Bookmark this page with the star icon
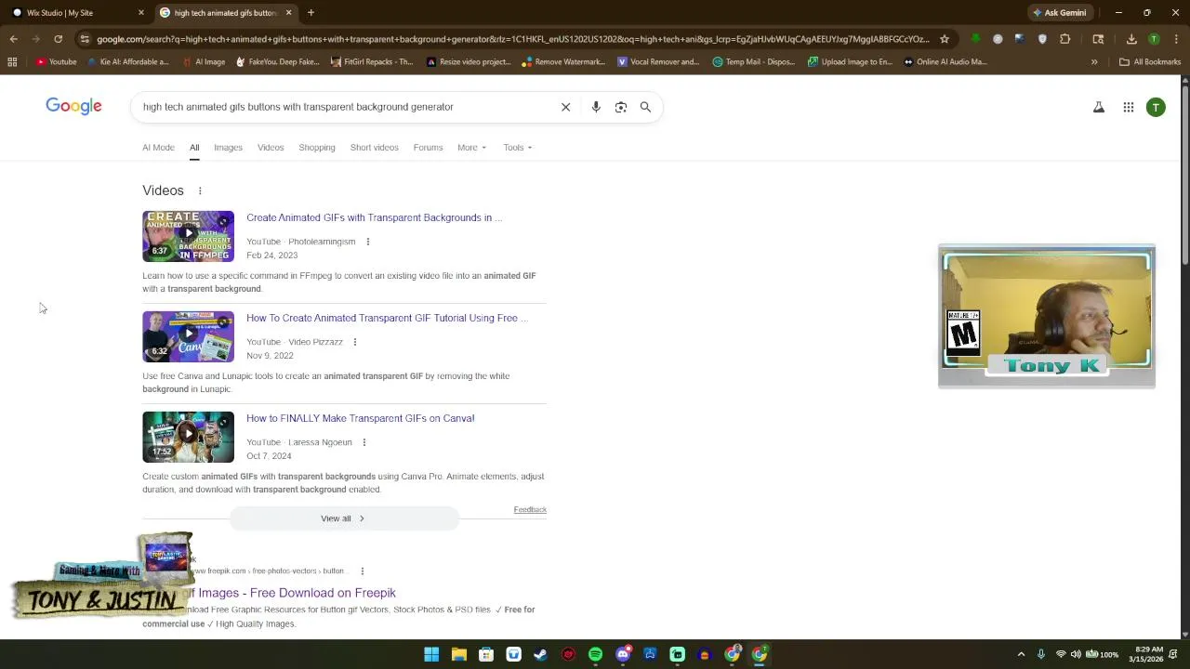The height and width of the screenshot is (669, 1190). pos(945,39)
